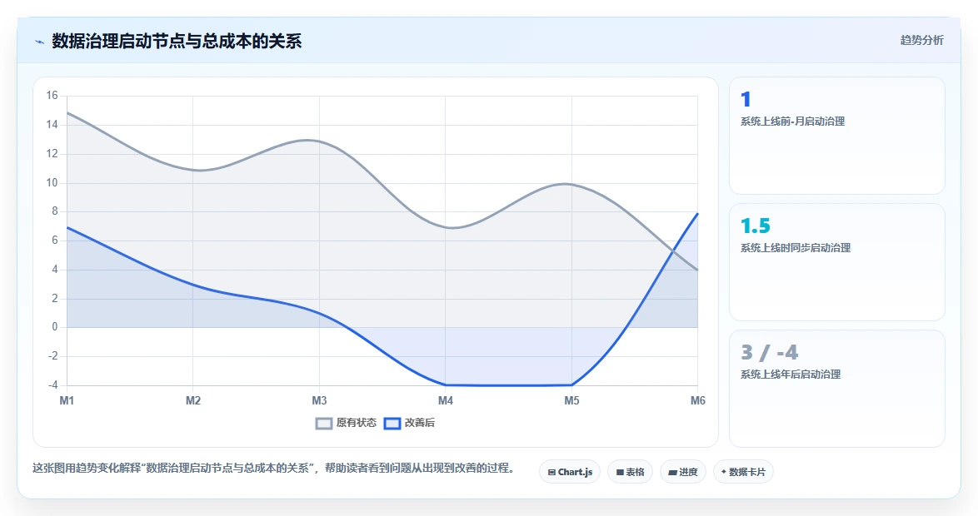Screen dimensions: 978x516
Task: Click the chart description sentence below the chart
Action: coord(273,468)
